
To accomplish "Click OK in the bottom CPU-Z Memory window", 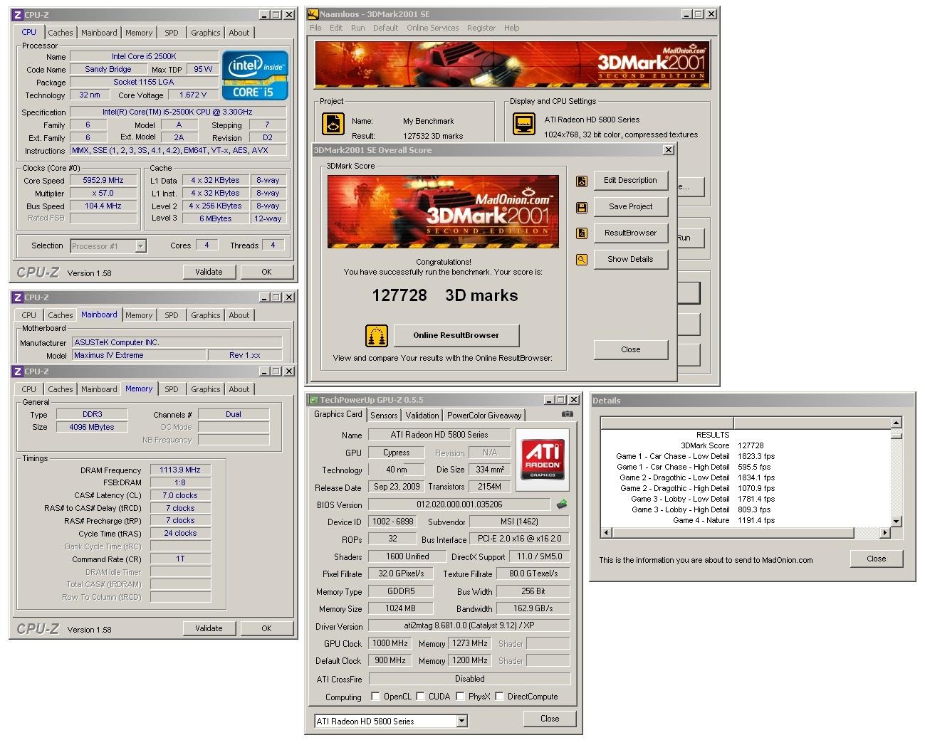I will (x=266, y=629).
